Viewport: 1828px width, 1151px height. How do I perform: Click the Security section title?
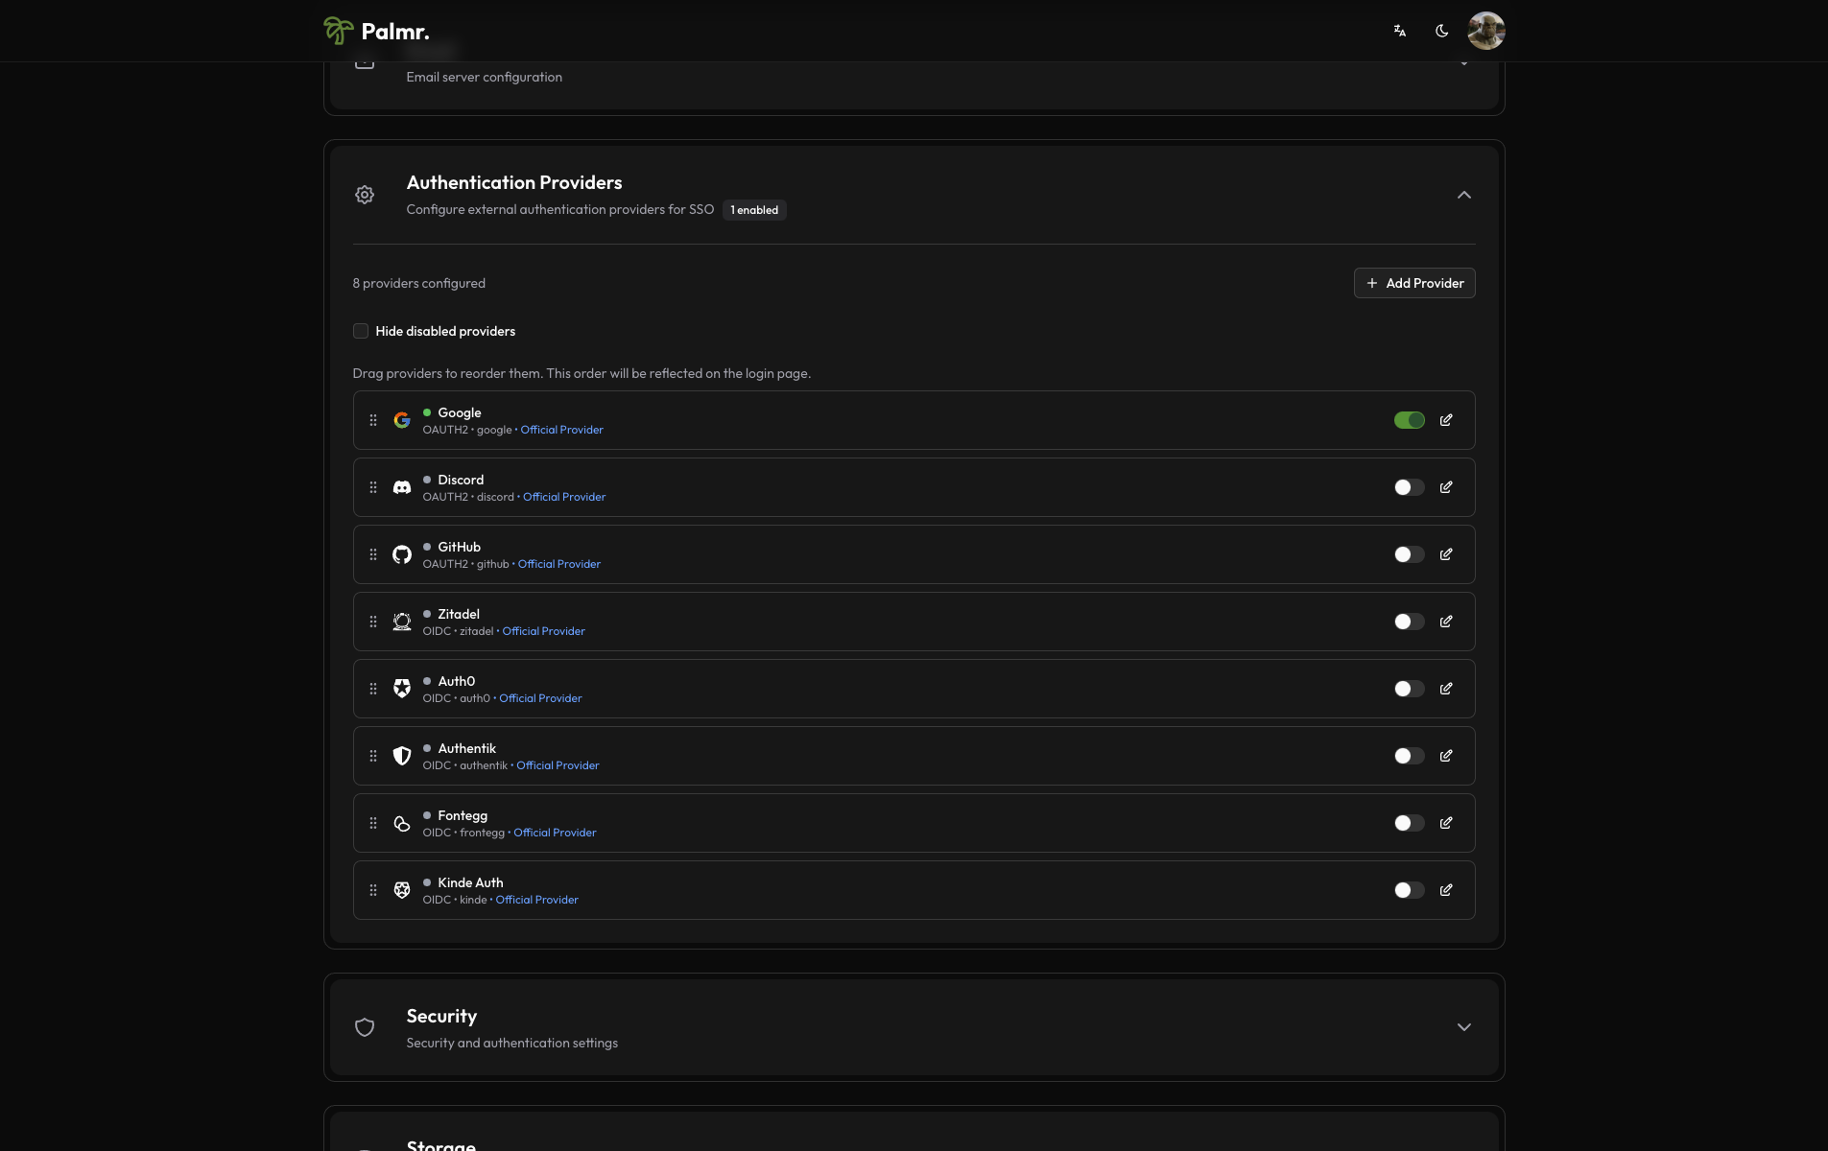coord(441,1016)
